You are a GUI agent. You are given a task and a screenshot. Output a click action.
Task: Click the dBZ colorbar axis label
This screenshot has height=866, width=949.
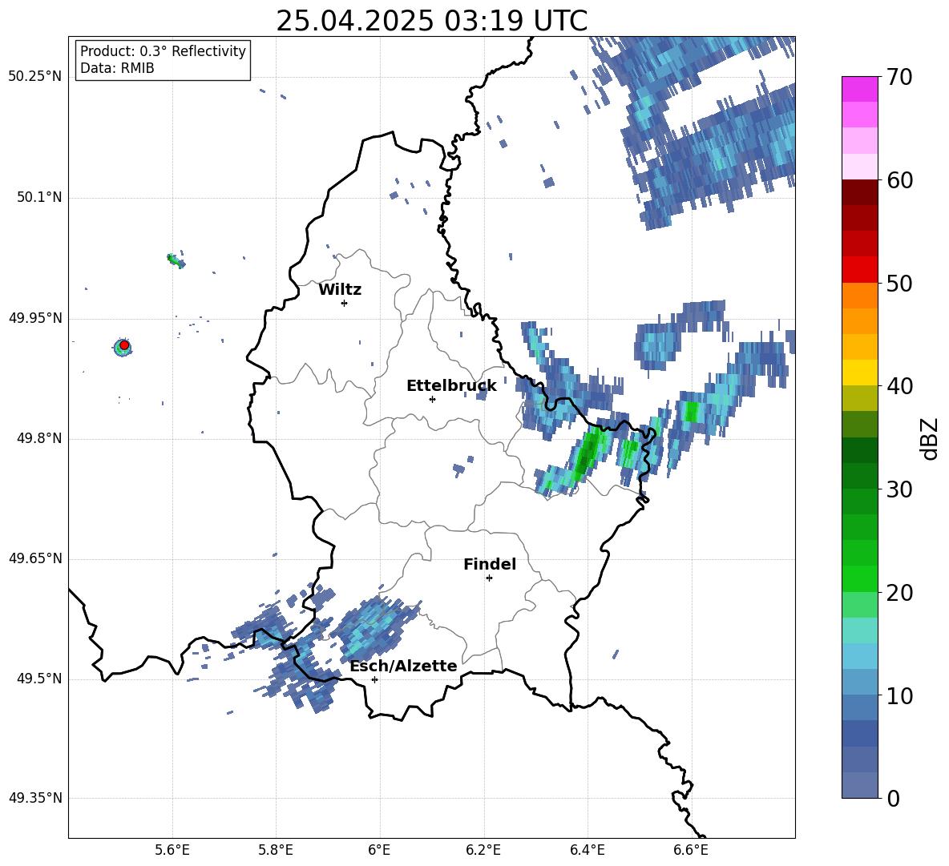click(929, 438)
